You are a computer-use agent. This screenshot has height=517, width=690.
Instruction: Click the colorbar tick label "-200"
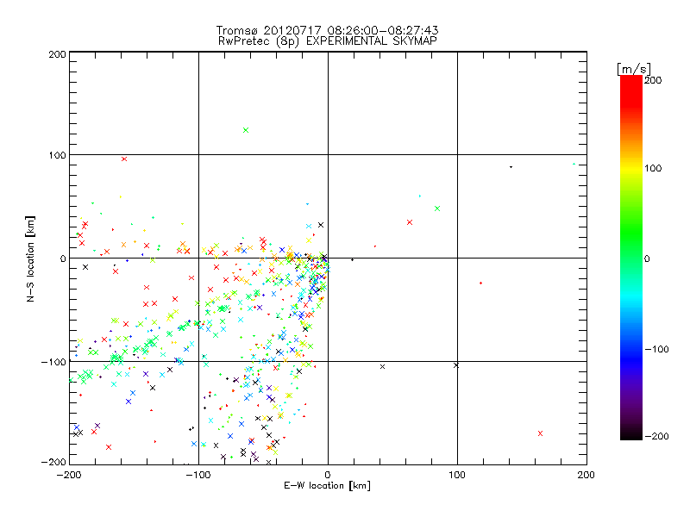tap(656, 436)
